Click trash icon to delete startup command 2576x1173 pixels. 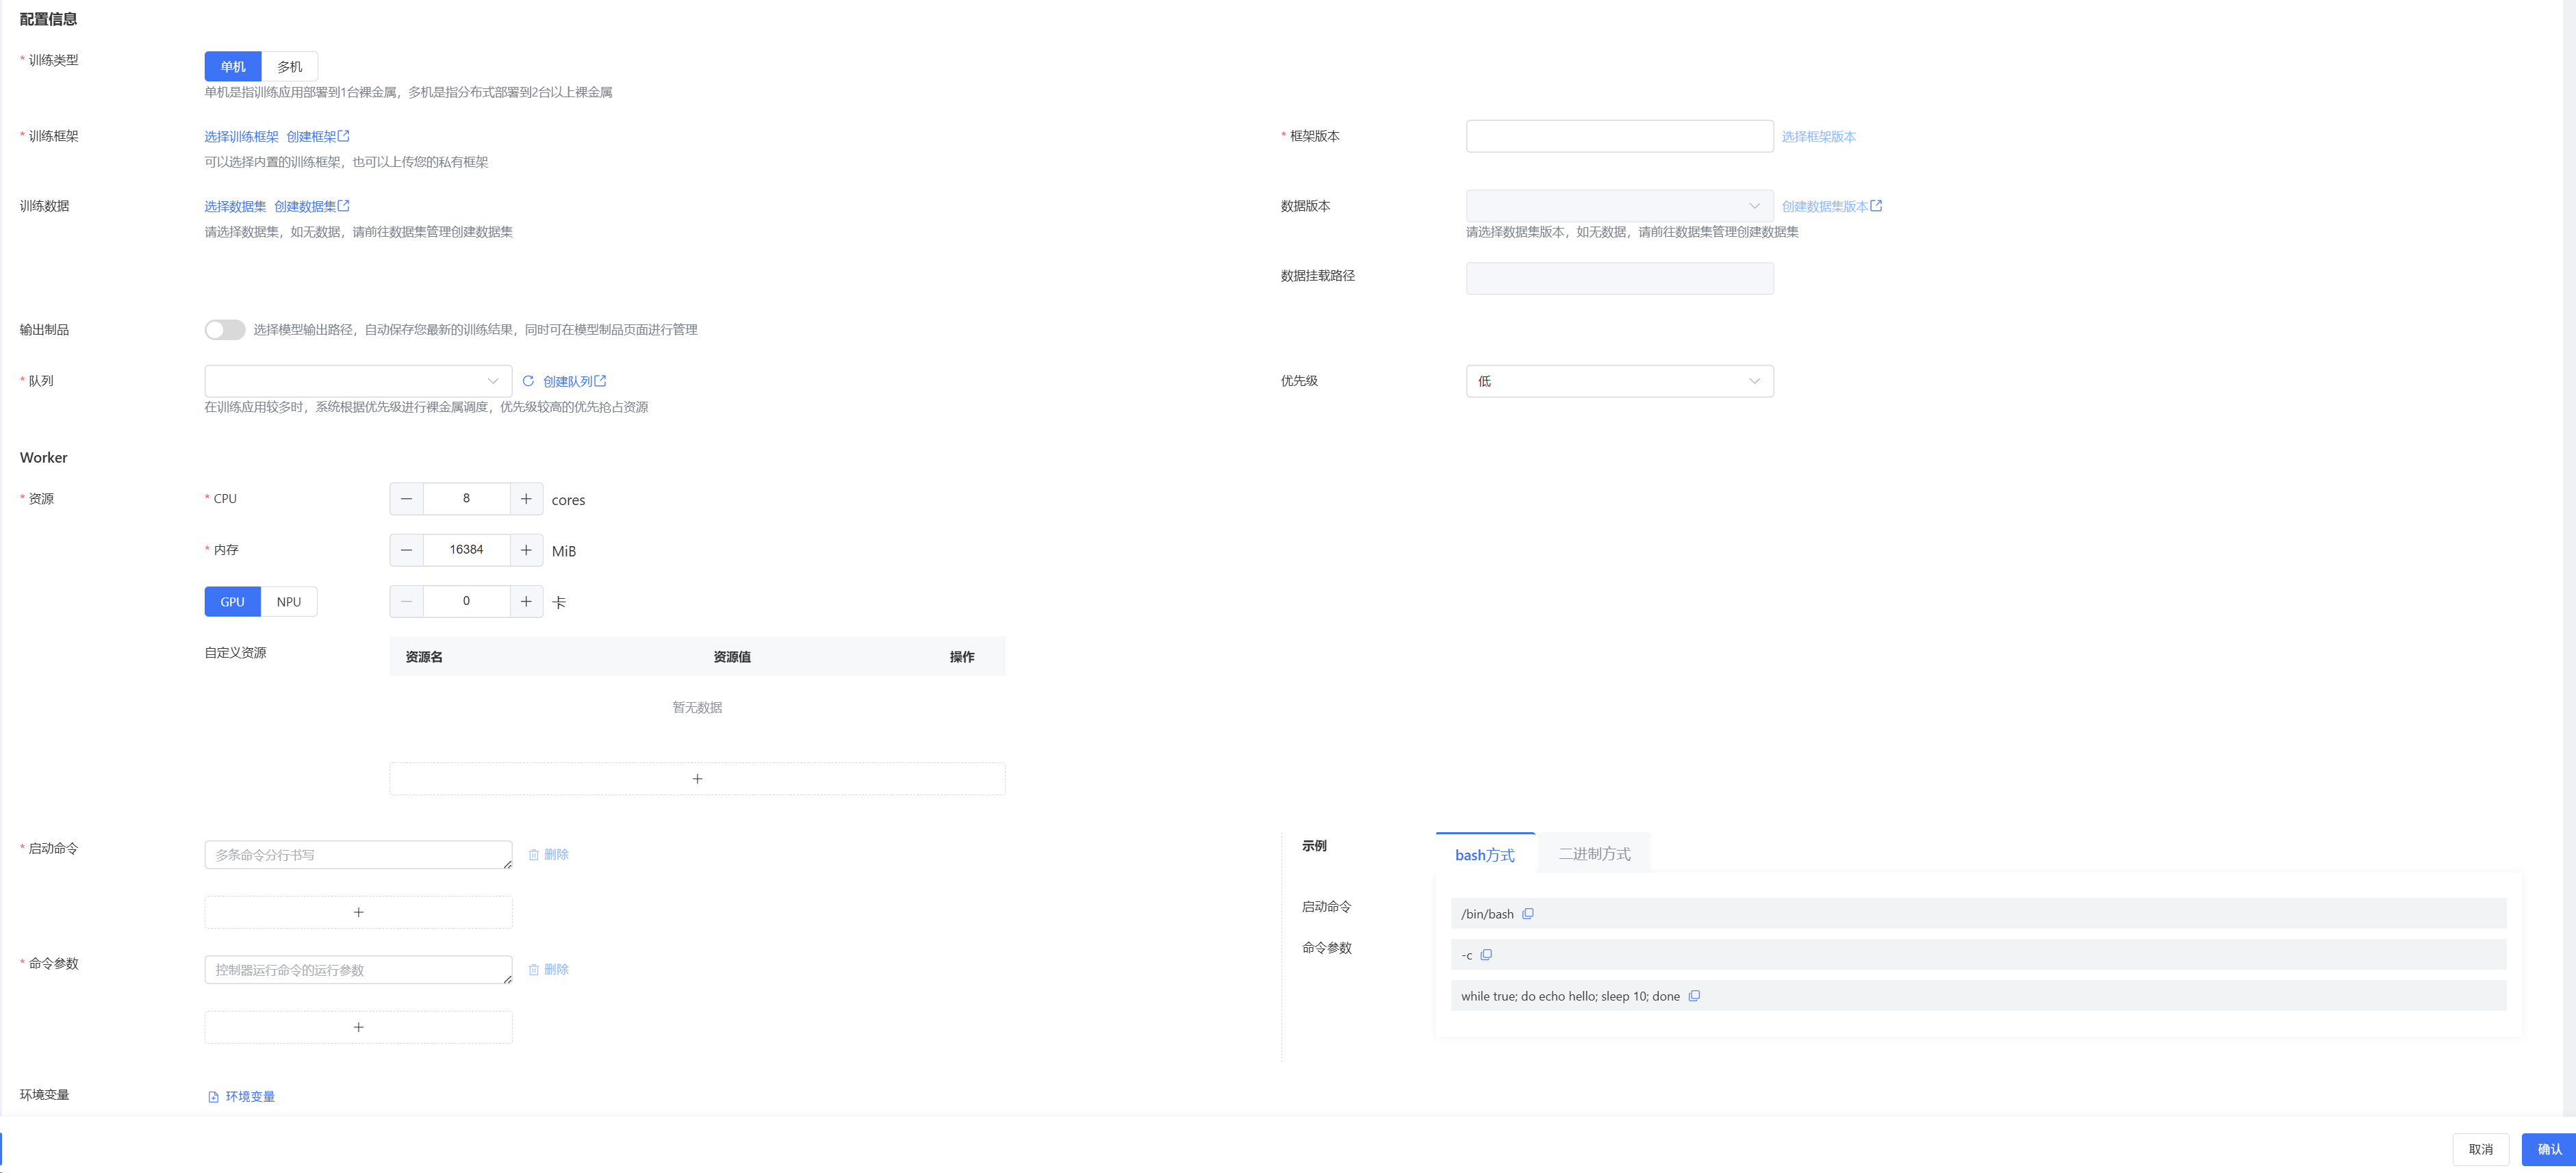coord(534,855)
